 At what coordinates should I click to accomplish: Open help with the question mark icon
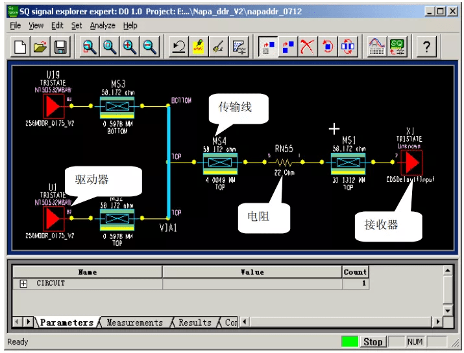pos(426,47)
